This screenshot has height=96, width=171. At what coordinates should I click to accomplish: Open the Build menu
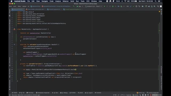click(72, 1)
